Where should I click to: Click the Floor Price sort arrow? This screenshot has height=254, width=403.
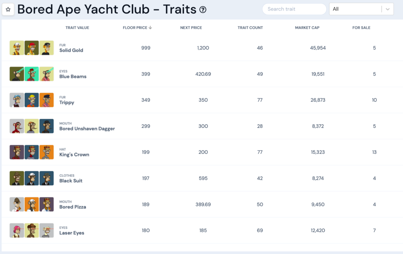[x=150, y=28]
